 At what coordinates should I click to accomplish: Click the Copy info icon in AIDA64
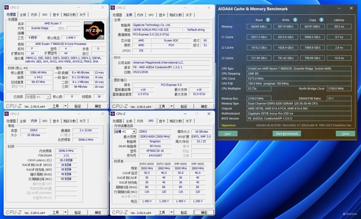[322, 20]
